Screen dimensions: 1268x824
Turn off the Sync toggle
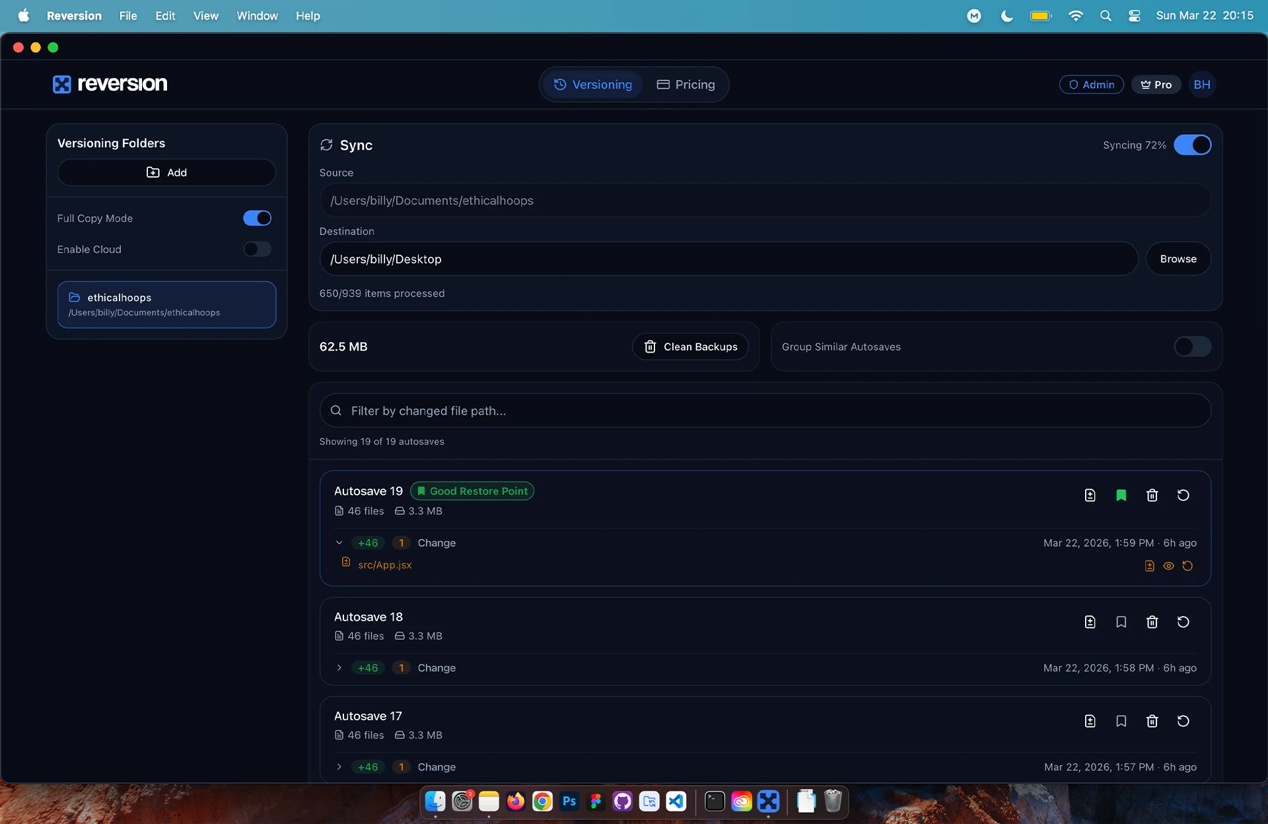[1192, 145]
